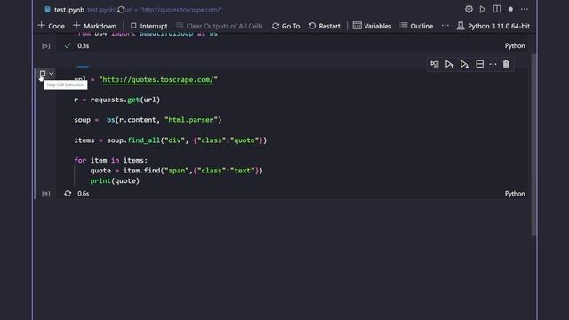Screen dimensions: 569x320
Task: Clear Outputs of All Cells
Action: pyautogui.click(x=220, y=26)
